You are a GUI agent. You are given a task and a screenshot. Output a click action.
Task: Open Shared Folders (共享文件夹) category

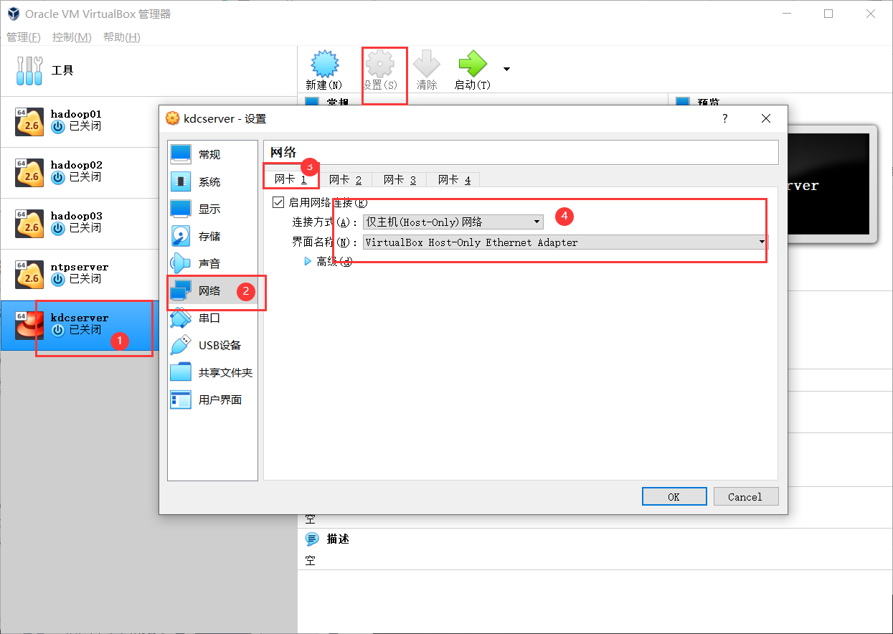(x=212, y=372)
